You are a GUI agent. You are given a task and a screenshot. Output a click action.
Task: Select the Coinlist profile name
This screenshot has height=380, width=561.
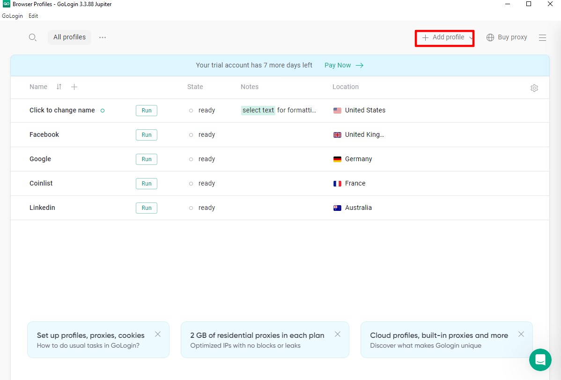tap(41, 183)
